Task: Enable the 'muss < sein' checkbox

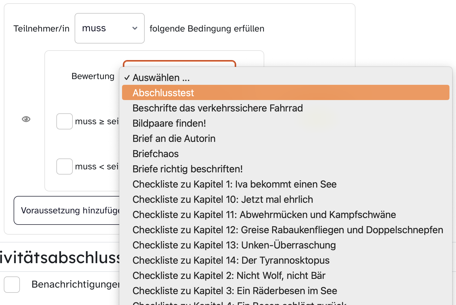Action: 64,166
